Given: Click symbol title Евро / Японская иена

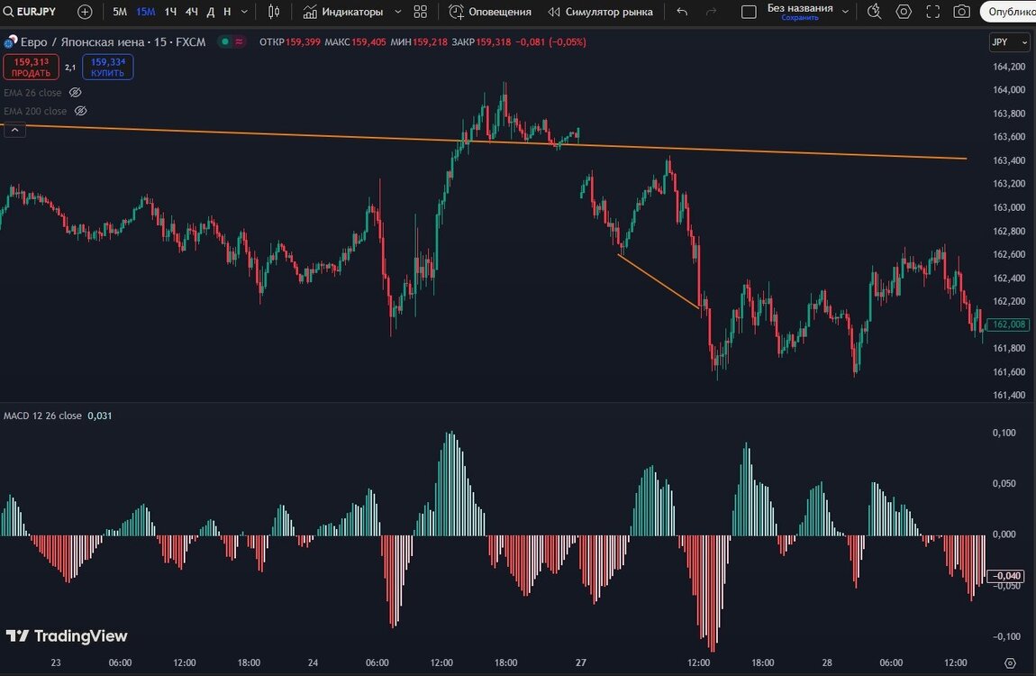Looking at the screenshot, I should [x=83, y=41].
